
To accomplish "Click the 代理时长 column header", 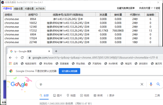I will 135,15.
